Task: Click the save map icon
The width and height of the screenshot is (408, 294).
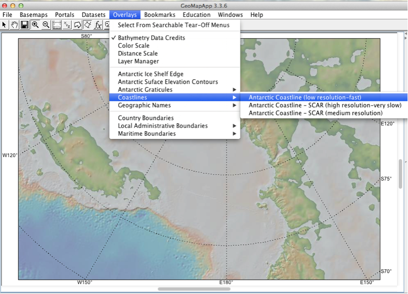Action: (25, 25)
